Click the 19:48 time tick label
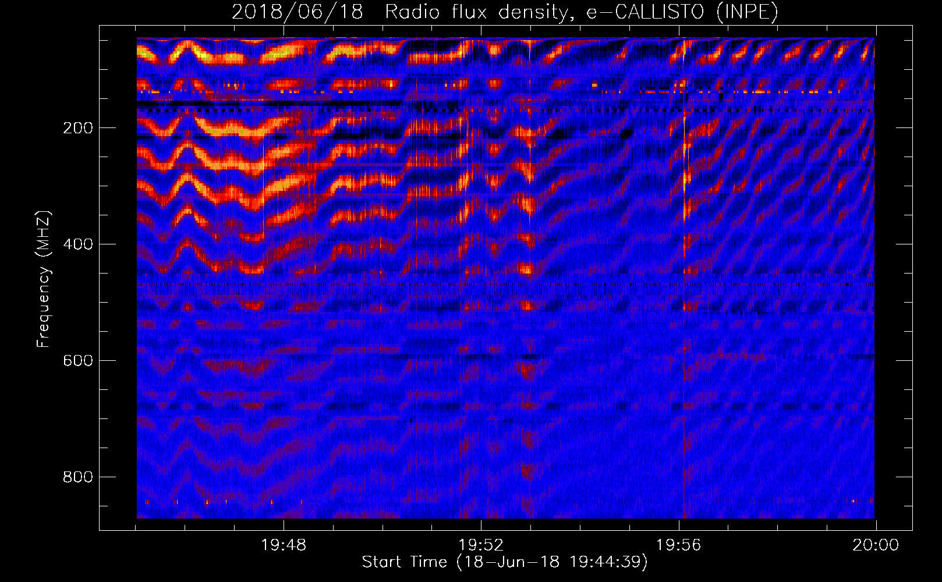 point(284,545)
